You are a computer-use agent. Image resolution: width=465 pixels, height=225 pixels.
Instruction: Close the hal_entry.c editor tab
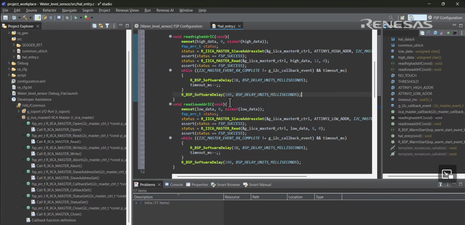(x=239, y=26)
